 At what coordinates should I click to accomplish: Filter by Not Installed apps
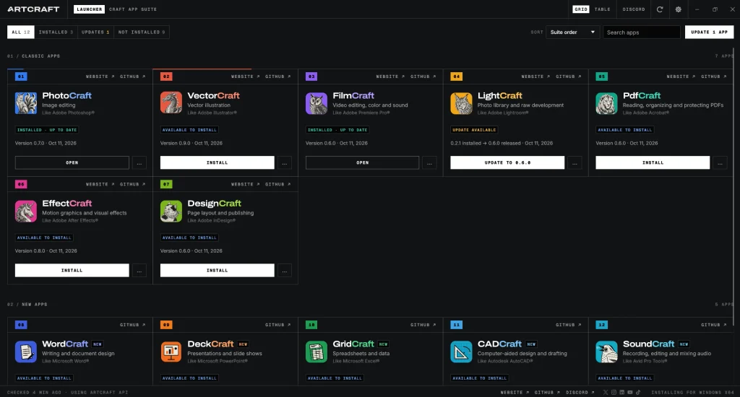[x=142, y=32]
